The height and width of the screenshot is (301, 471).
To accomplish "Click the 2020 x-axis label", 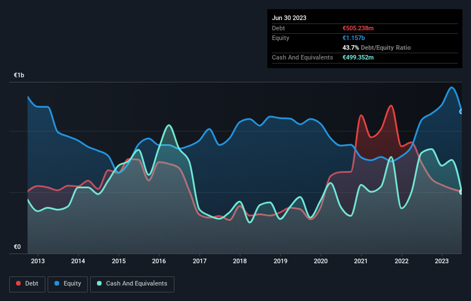I will [321, 261].
